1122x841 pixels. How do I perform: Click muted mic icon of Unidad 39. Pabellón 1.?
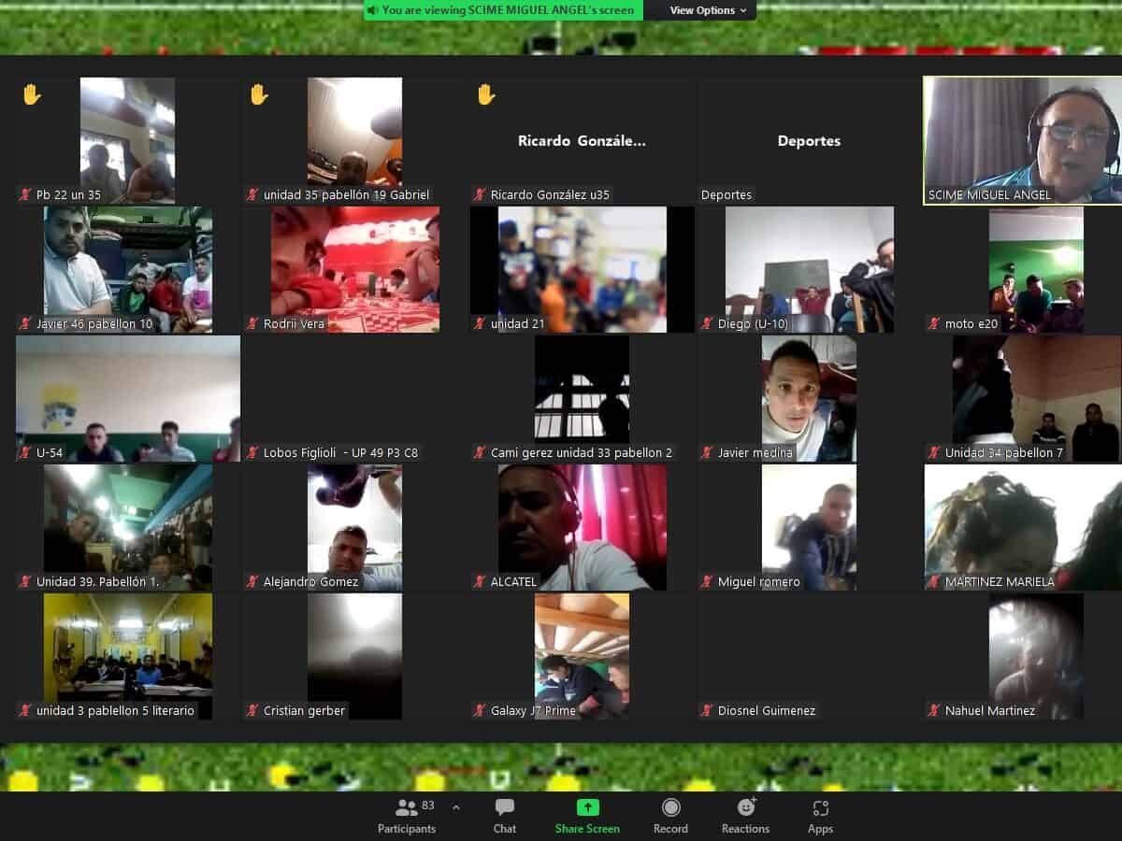coord(25,582)
